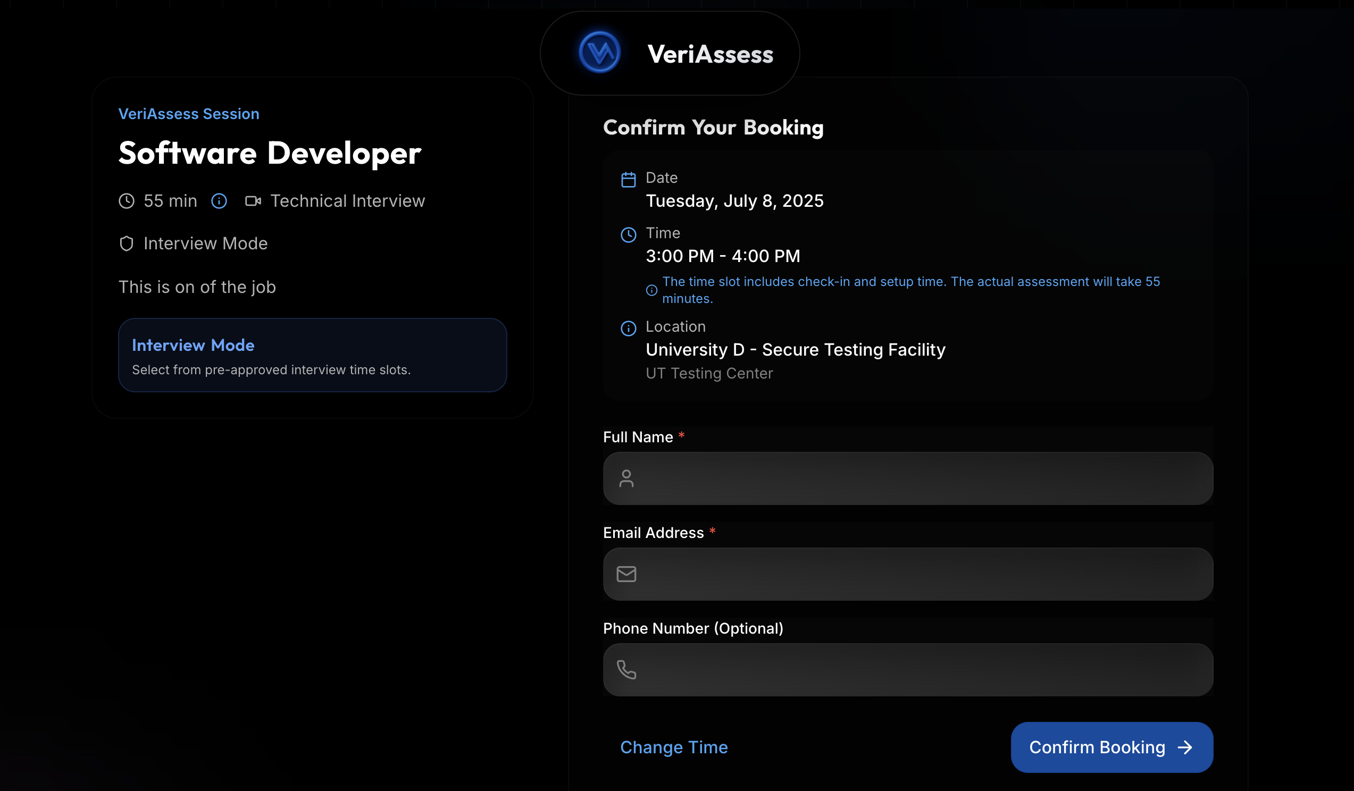This screenshot has width=1354, height=791.
Task: Click the calendar icon beside Date
Action: [628, 179]
